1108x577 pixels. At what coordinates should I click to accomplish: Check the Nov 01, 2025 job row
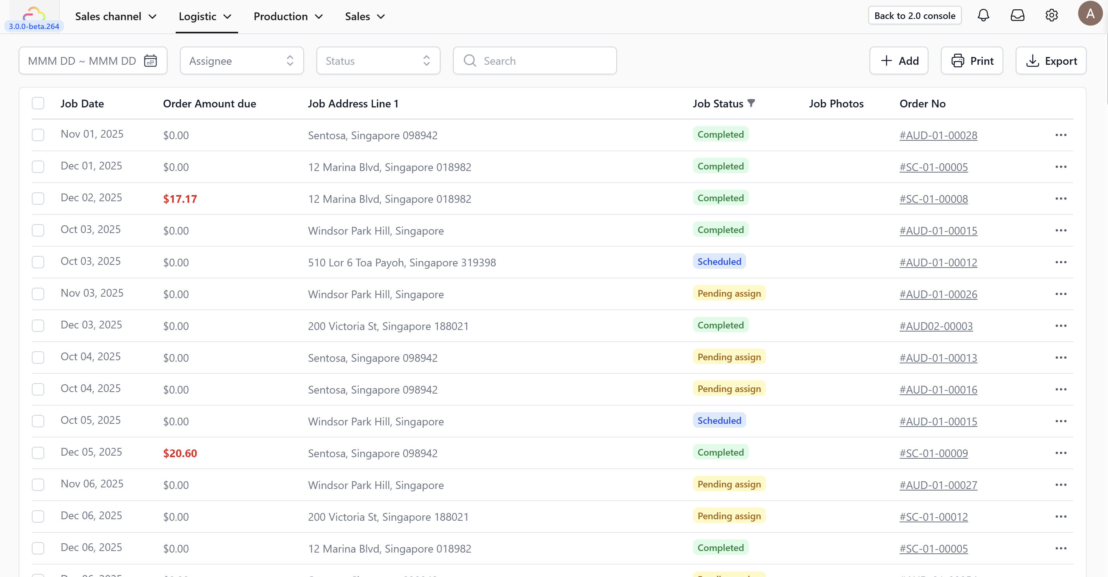(x=38, y=135)
